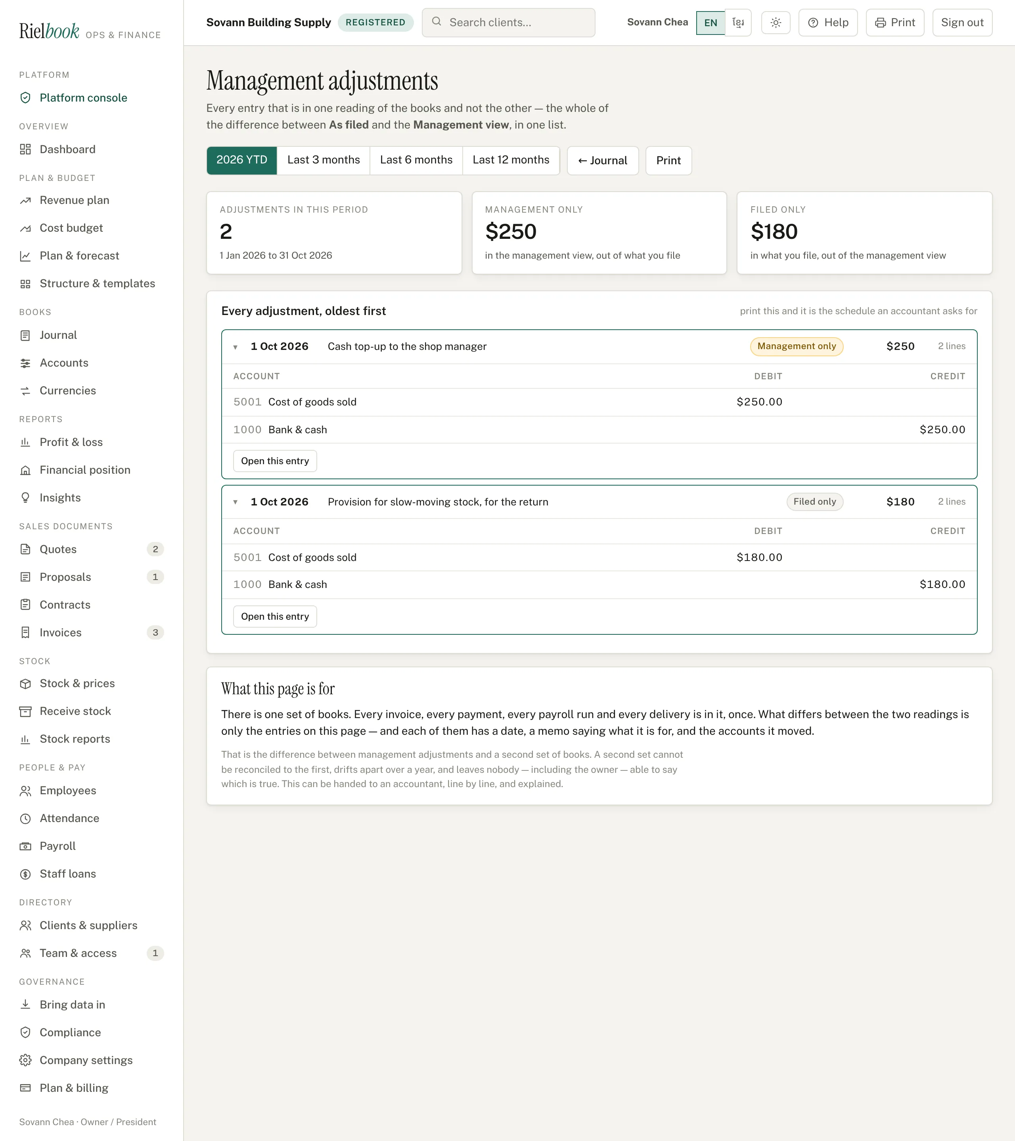This screenshot has width=1015, height=1141.
Task: Click the Filed only badge
Action: click(815, 502)
